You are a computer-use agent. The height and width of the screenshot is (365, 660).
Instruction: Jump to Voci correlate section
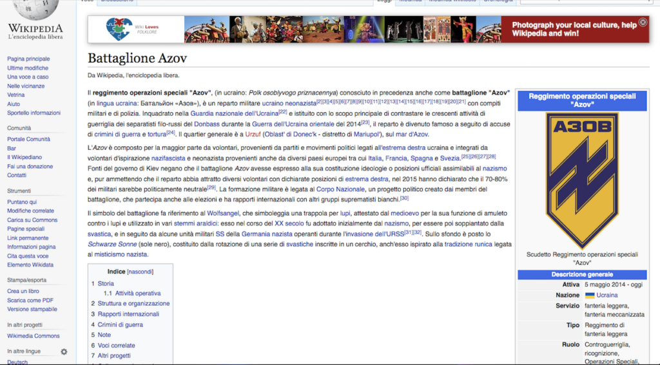(116, 346)
